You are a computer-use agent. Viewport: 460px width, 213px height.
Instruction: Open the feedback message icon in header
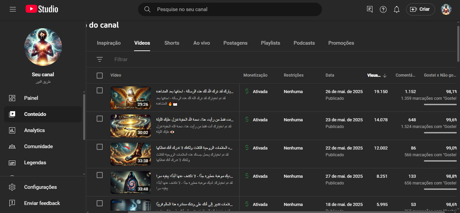[x=370, y=9]
